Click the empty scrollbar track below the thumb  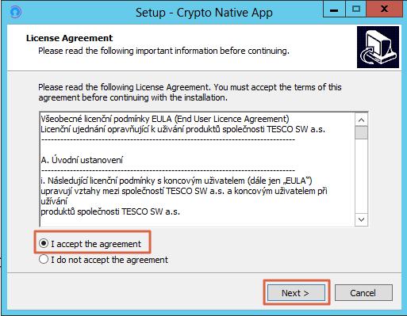point(361,176)
